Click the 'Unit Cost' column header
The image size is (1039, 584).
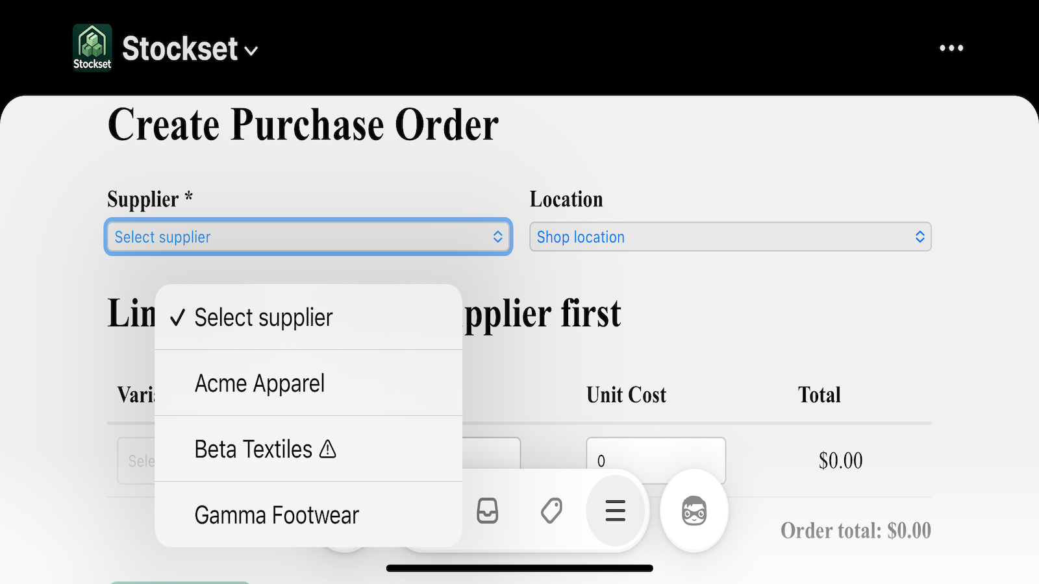point(626,395)
